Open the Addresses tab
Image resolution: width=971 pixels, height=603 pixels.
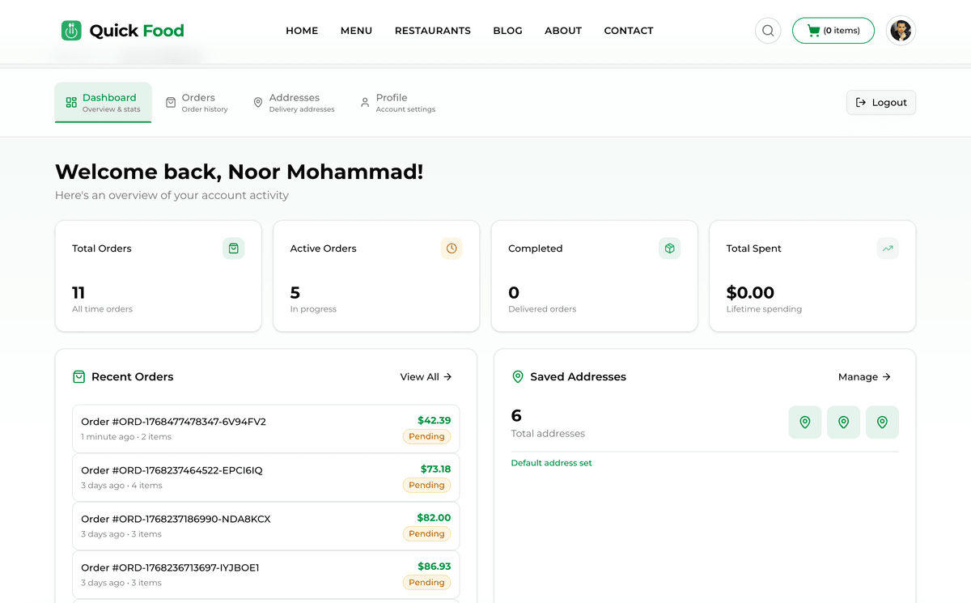coord(293,103)
